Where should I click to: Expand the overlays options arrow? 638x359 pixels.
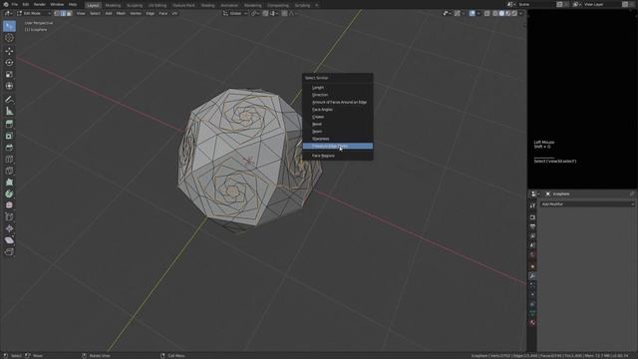(478, 13)
